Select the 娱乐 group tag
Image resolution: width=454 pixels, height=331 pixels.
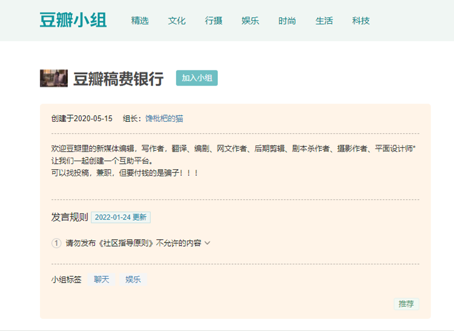coord(133,279)
